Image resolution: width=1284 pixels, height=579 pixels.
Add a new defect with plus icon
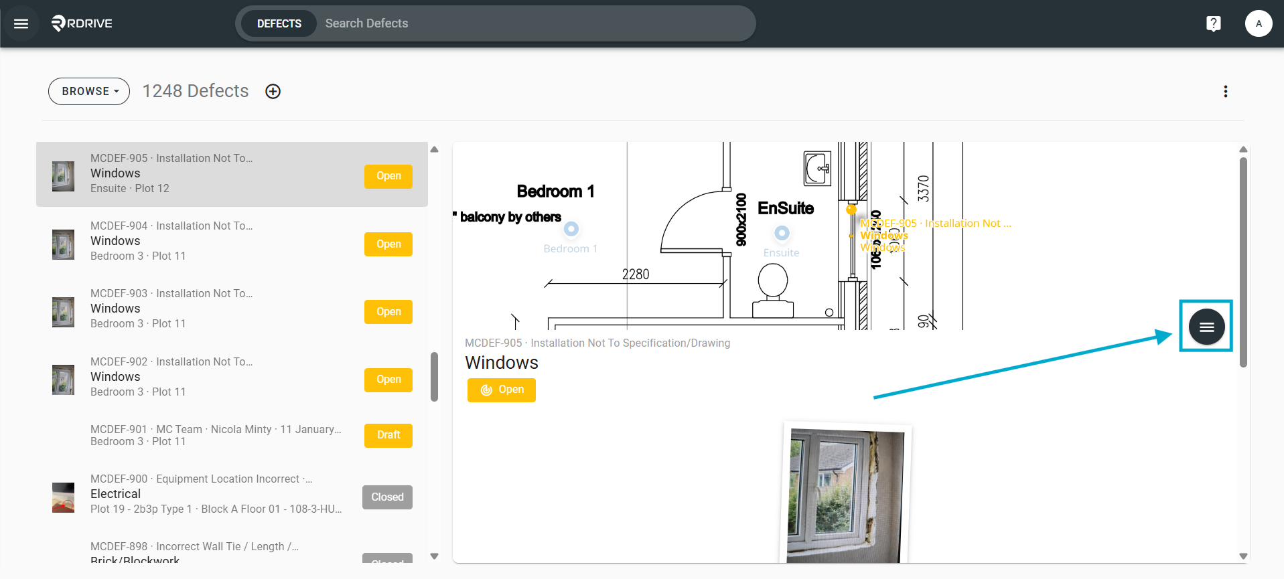coord(273,91)
